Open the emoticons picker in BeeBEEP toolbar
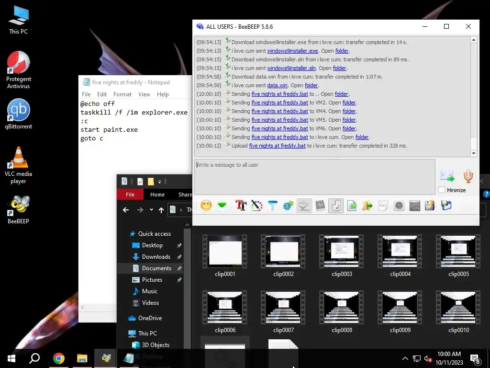 click(206, 206)
